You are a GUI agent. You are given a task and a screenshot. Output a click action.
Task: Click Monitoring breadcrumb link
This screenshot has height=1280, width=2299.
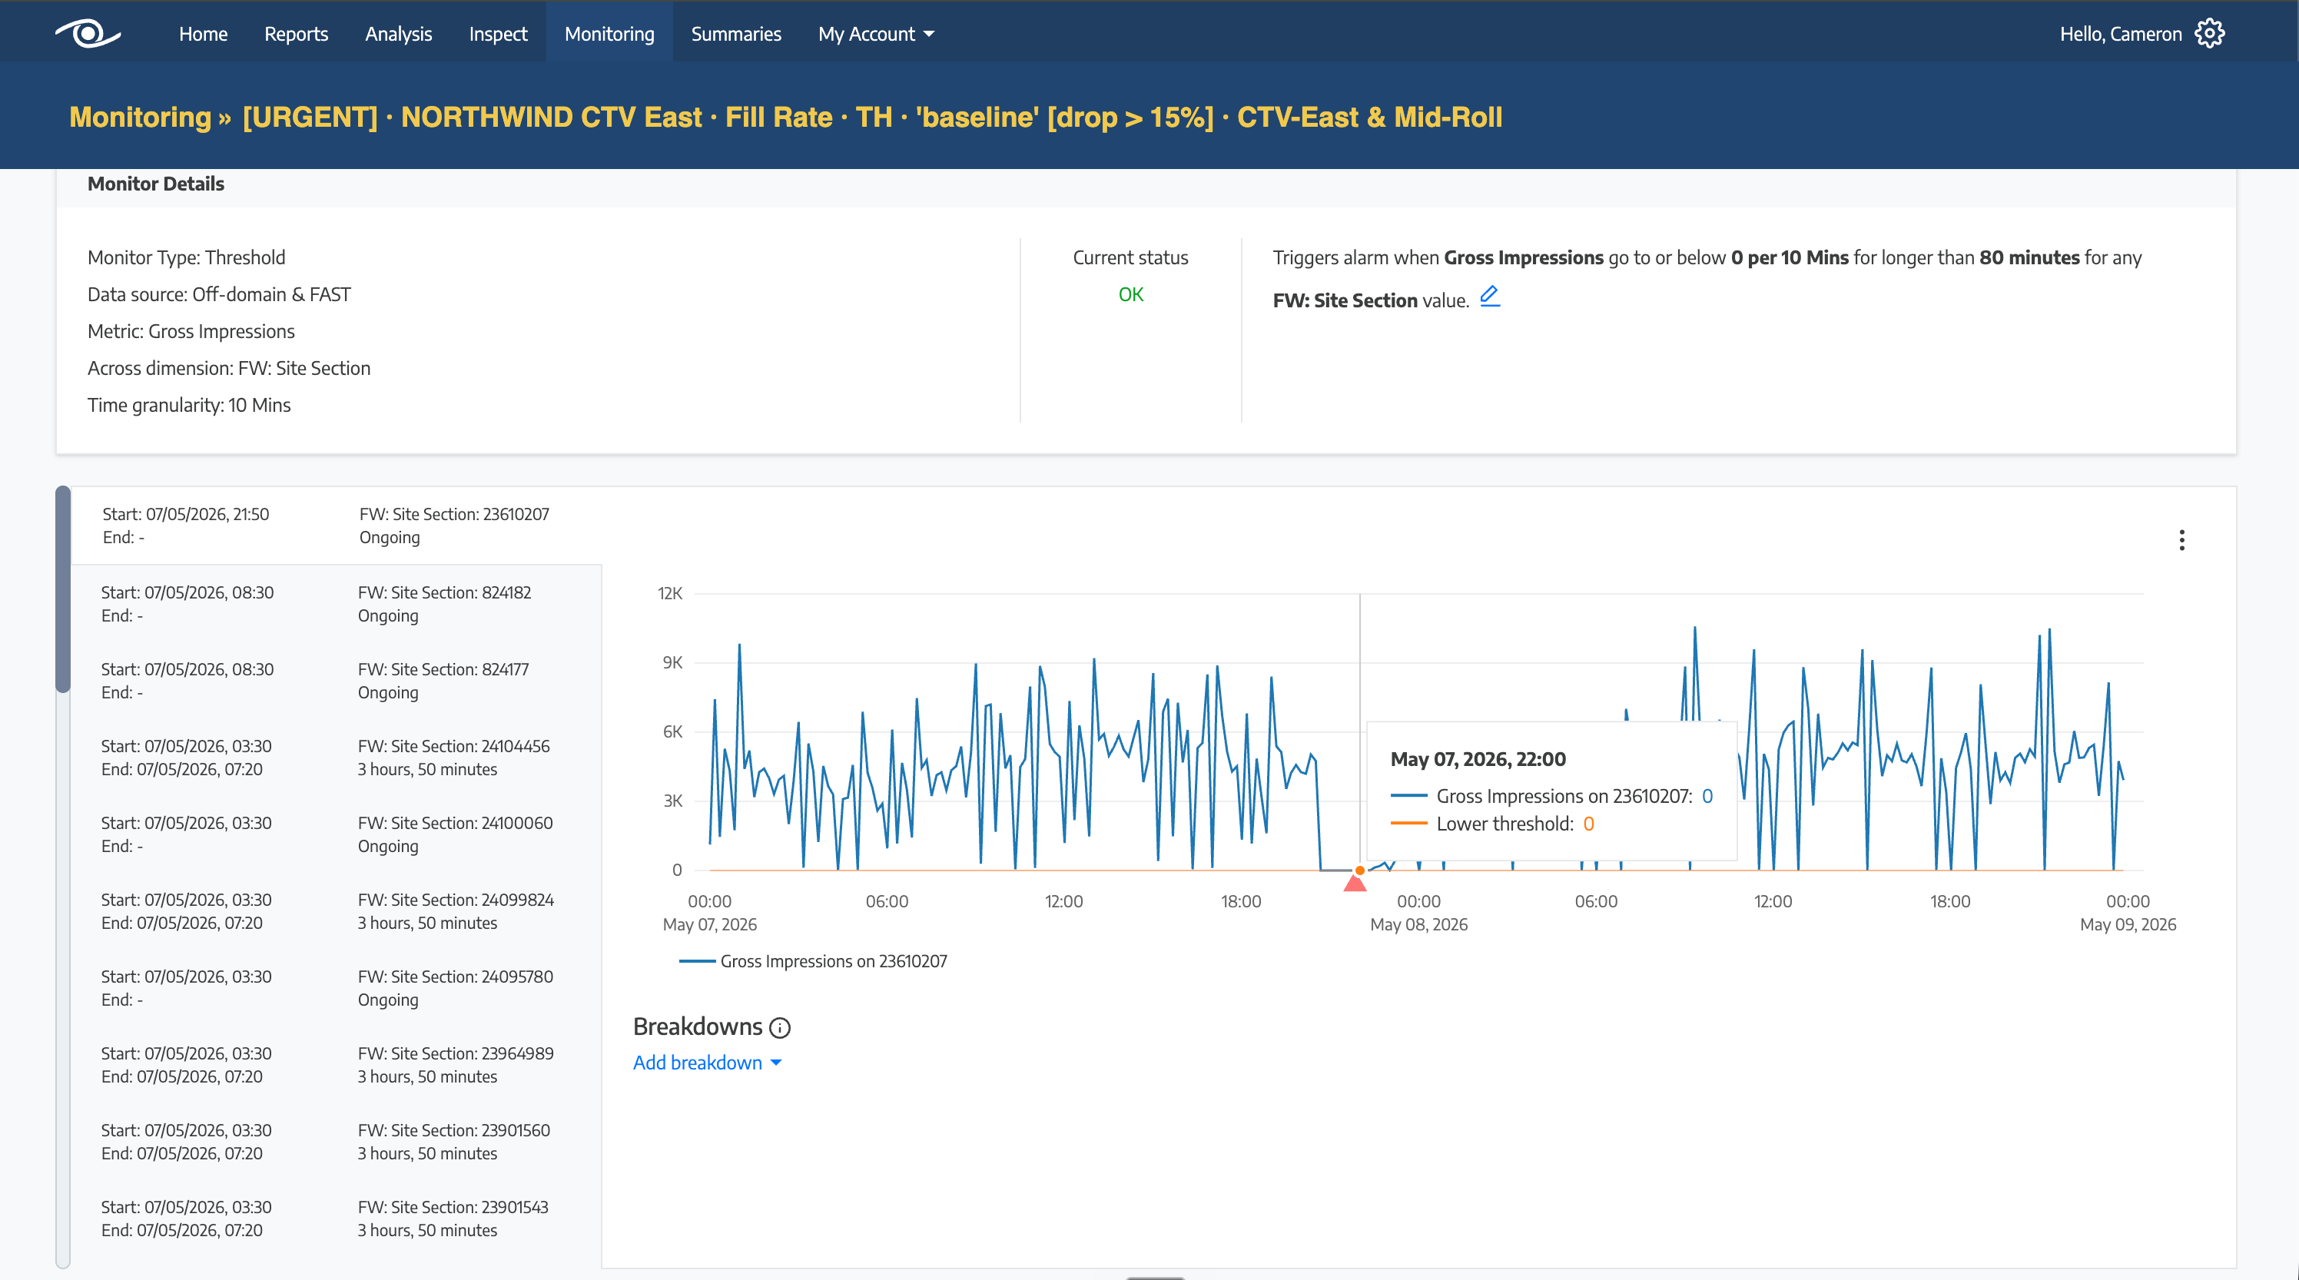coord(140,117)
